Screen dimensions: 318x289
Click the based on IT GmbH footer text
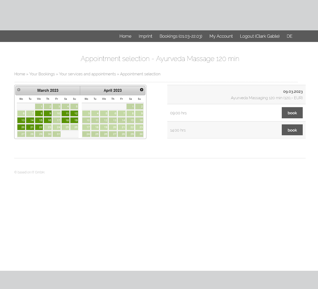coord(29,172)
